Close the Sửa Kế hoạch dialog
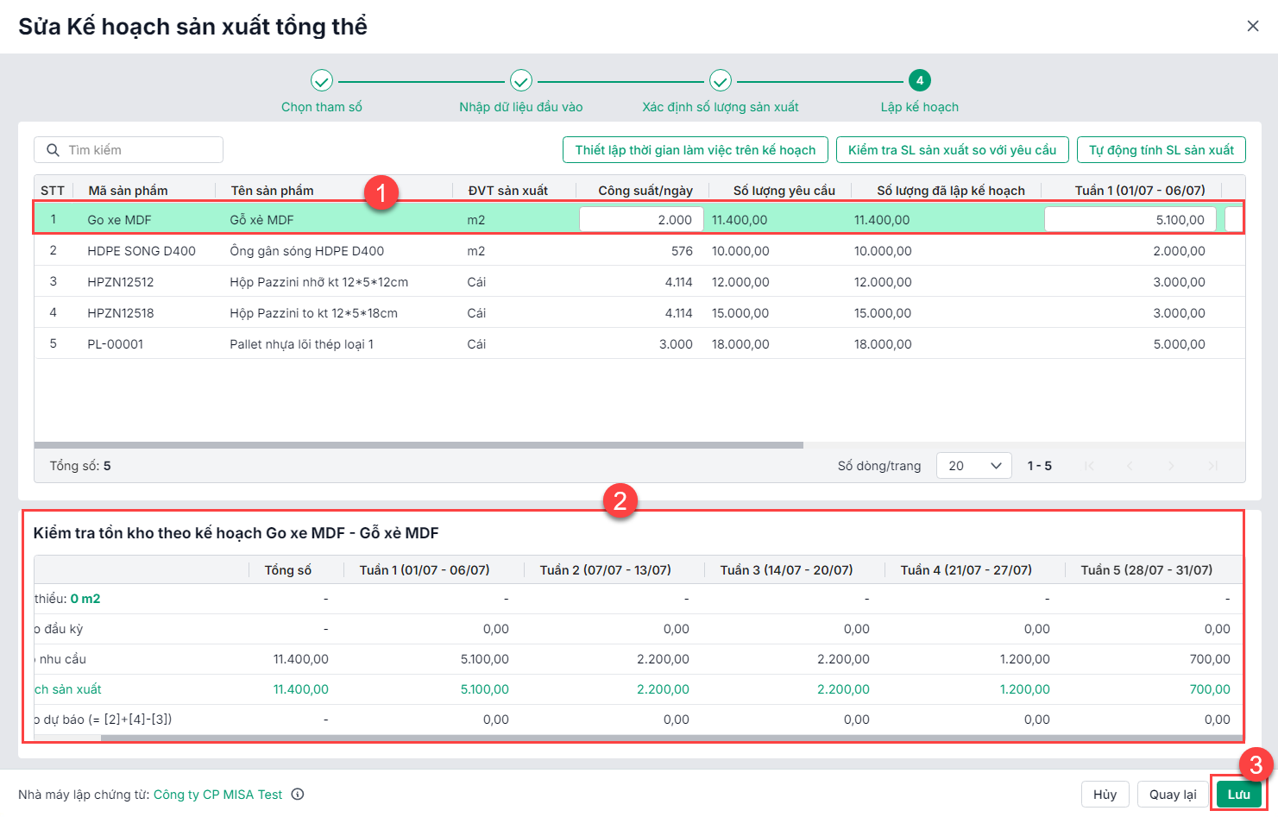 (1253, 26)
